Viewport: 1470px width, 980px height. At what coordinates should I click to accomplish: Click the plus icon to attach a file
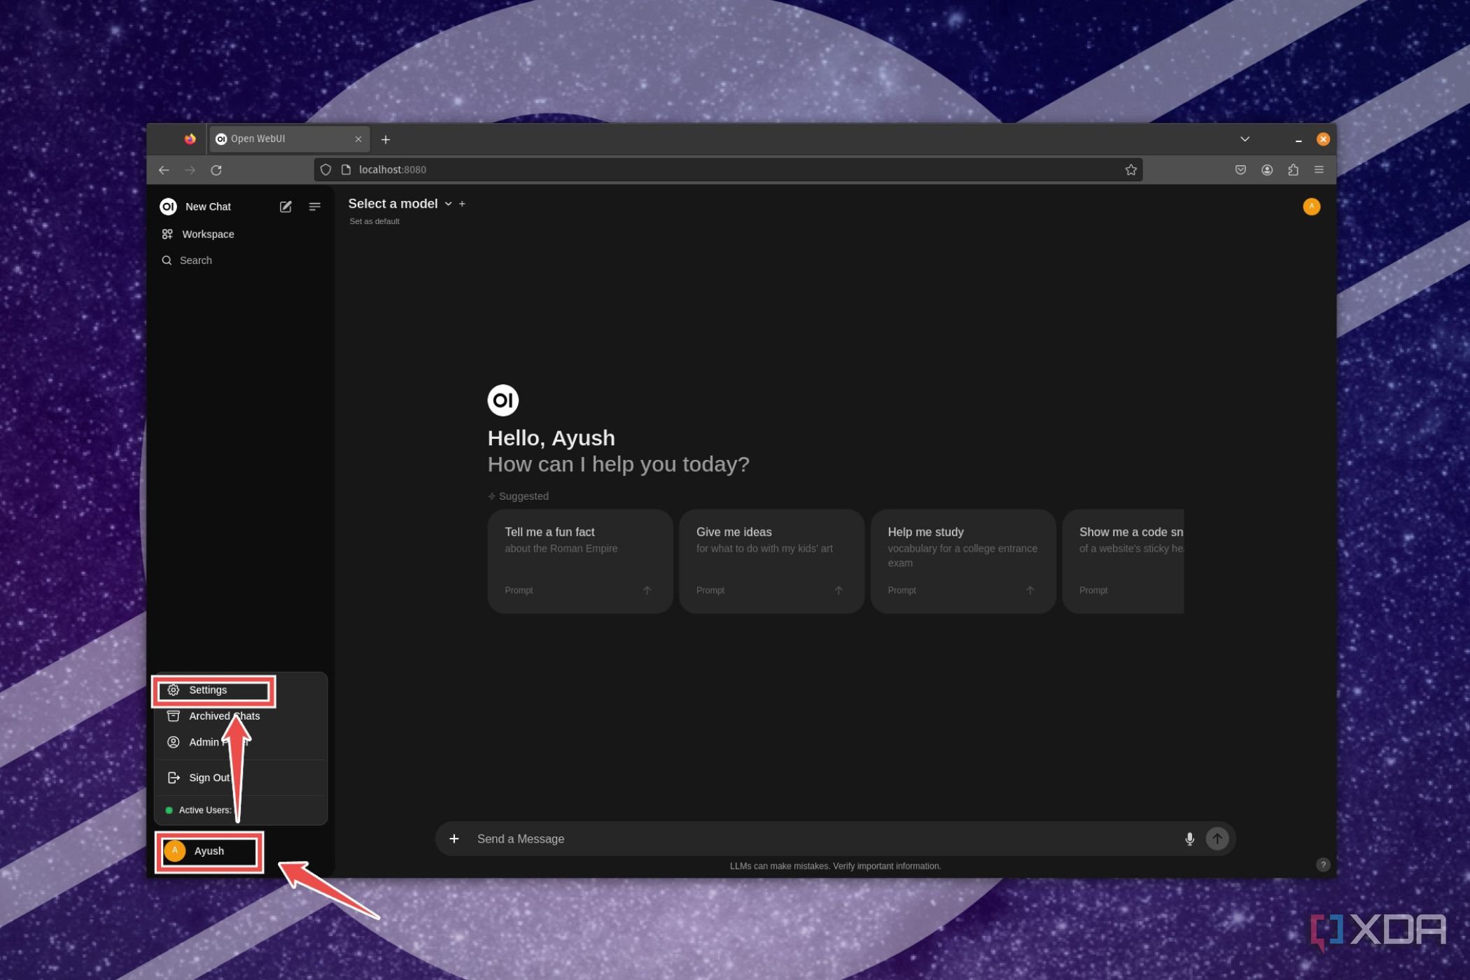pyautogui.click(x=455, y=838)
